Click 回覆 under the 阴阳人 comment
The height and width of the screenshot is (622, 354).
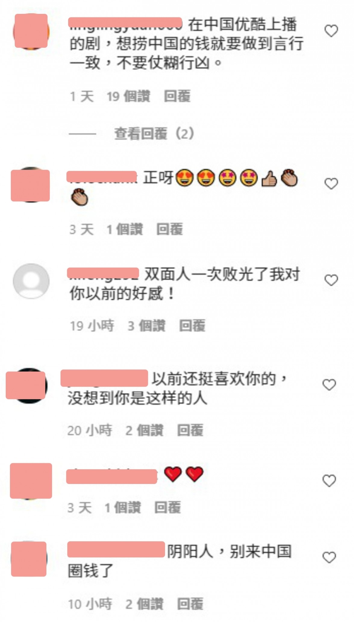click(x=190, y=604)
